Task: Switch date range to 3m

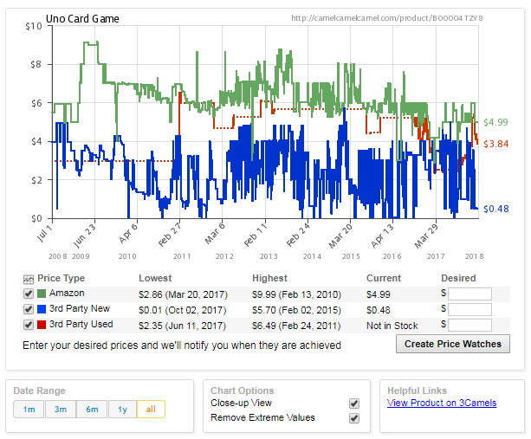Action: click(60, 410)
